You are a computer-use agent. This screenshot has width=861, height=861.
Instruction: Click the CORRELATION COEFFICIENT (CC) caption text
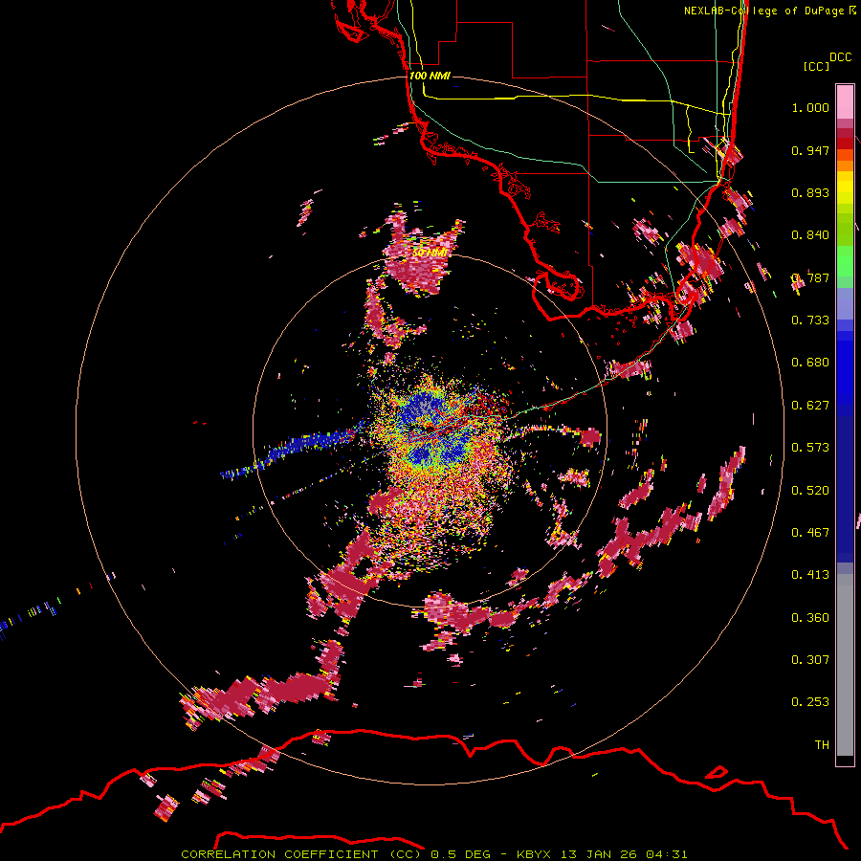pos(301,854)
